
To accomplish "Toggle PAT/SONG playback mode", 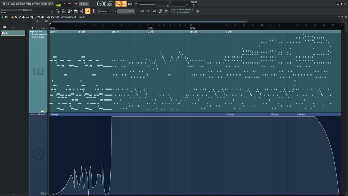I will (x=58, y=4).
